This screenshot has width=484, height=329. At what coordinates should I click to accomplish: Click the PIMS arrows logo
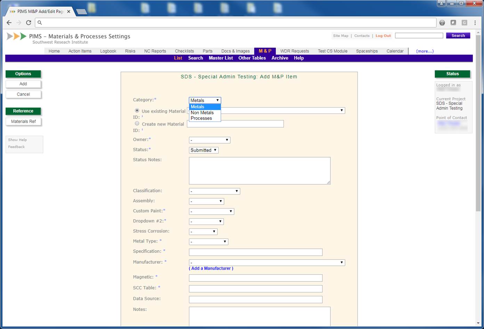pos(16,36)
